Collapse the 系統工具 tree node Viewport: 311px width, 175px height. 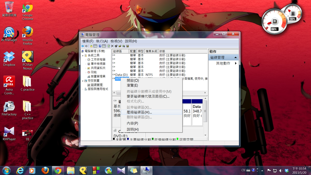tap(83, 55)
